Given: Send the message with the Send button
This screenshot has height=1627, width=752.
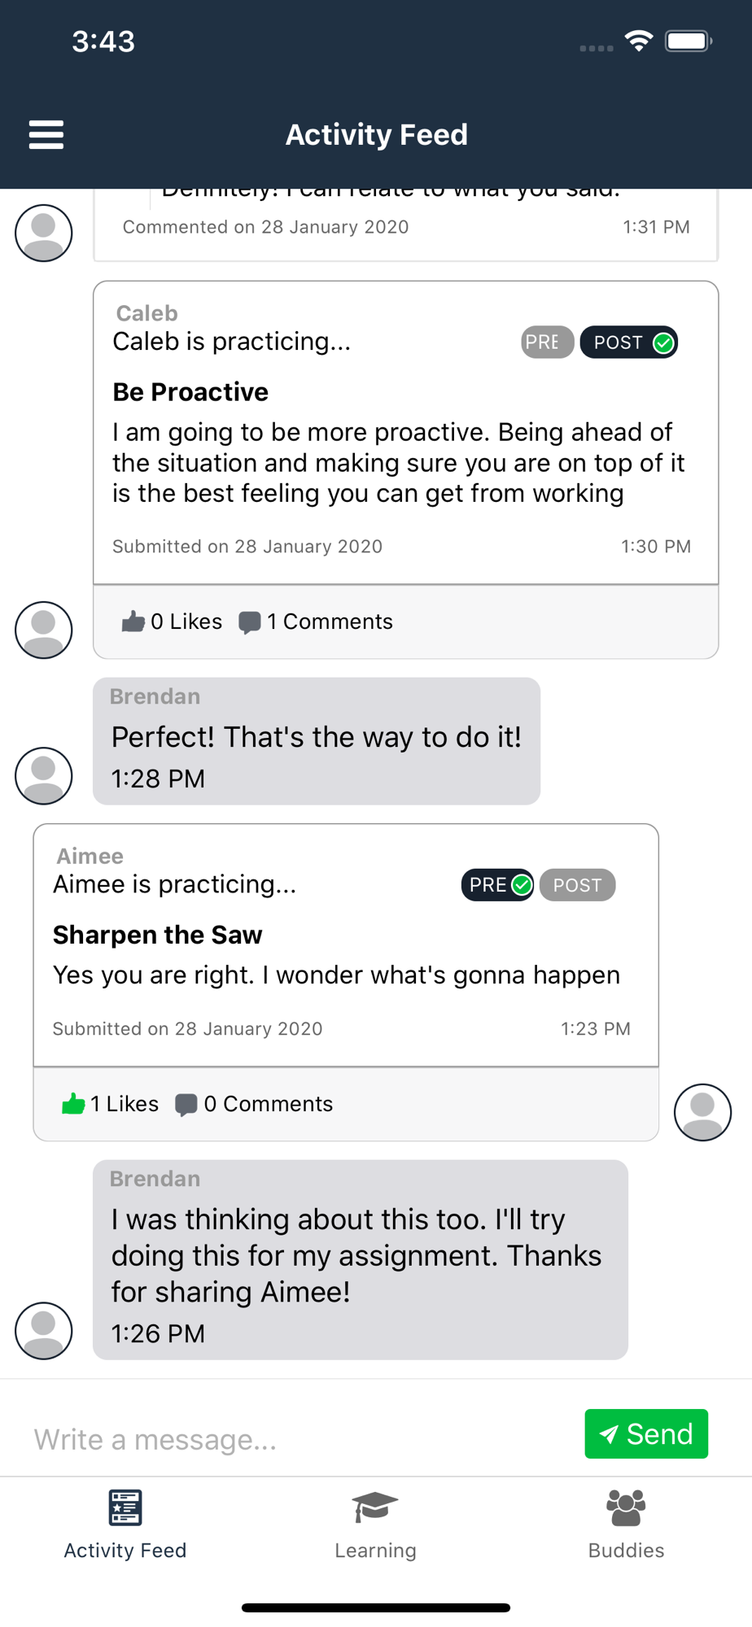Looking at the screenshot, I should pos(646,1433).
